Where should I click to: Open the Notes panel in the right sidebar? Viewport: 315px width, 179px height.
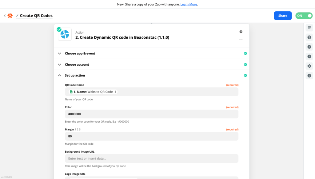point(309,28)
